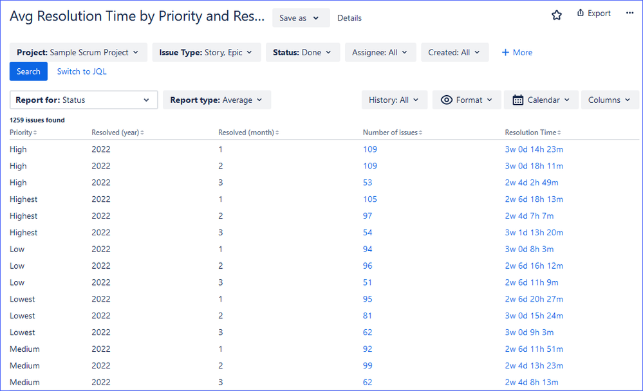Sort by Resolved (month) column header
The width and height of the screenshot is (643, 391).
pyautogui.click(x=248, y=132)
